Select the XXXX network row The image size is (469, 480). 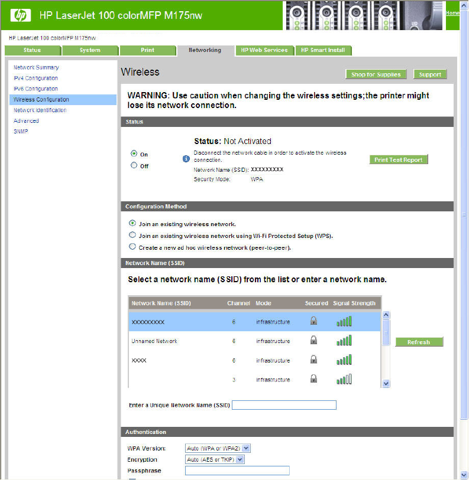coord(254,360)
